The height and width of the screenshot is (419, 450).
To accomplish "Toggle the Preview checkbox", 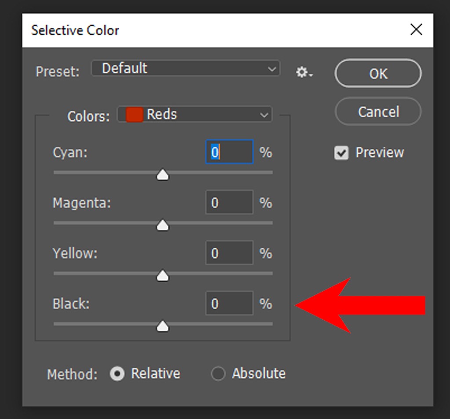I will 341,153.
